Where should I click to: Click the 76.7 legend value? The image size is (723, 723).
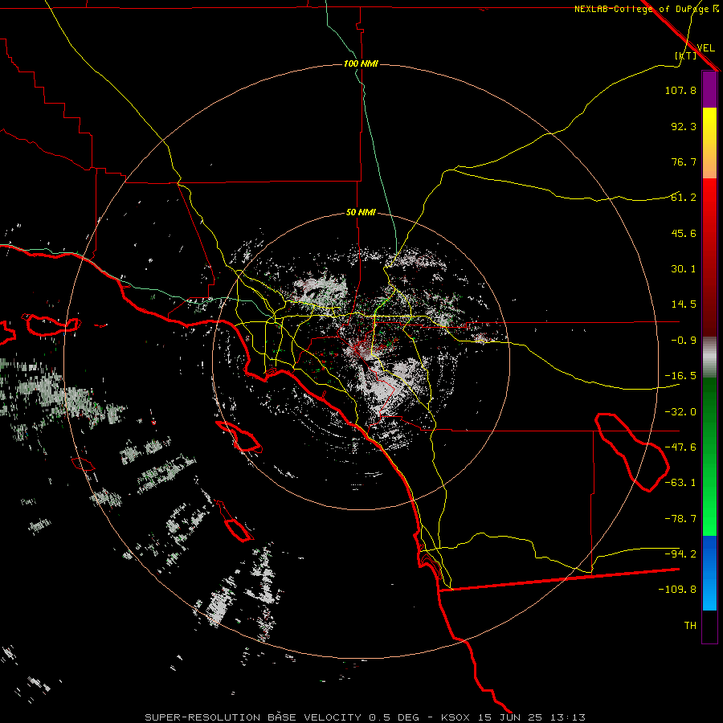tap(684, 161)
